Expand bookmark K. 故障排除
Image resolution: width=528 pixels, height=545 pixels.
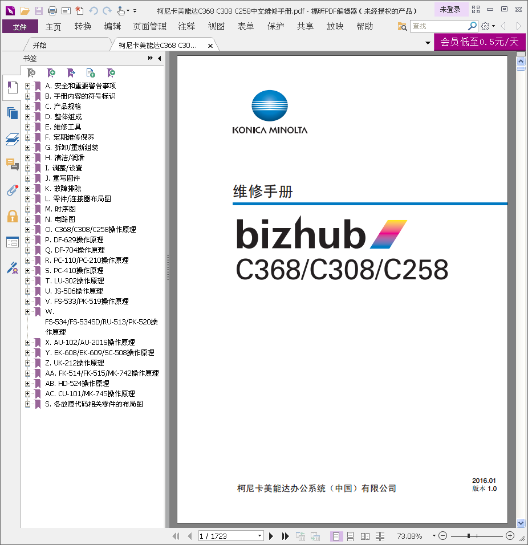[x=28, y=188]
